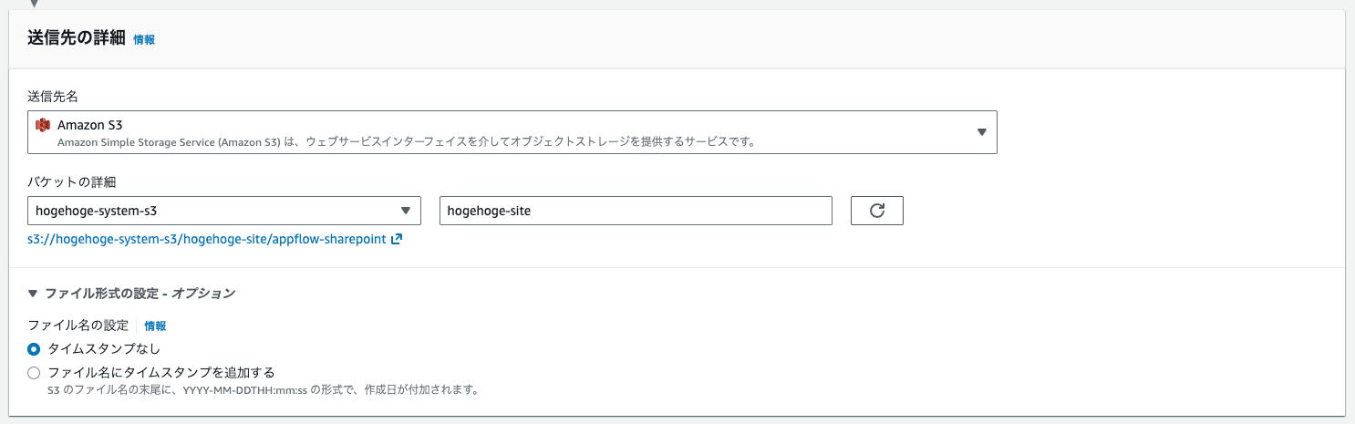Image resolution: width=1355 pixels, height=424 pixels.
Task: Click the hogehoge-site prefix input field
Action: click(636, 211)
